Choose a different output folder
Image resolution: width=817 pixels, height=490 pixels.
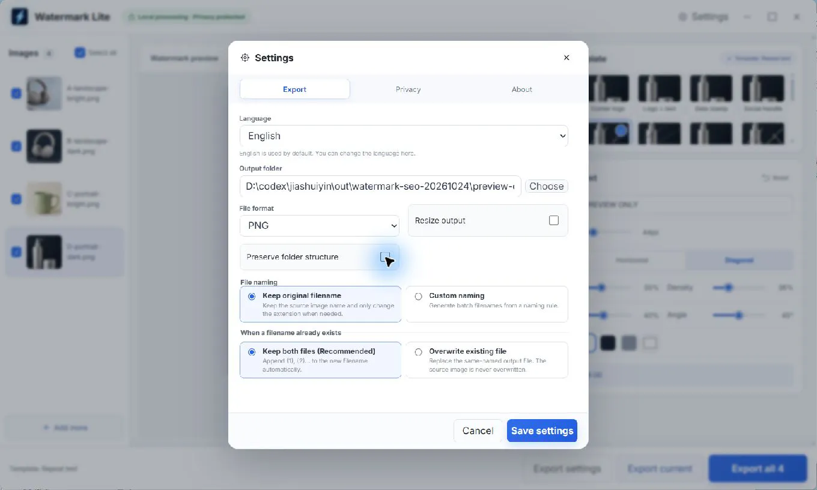[x=547, y=186]
